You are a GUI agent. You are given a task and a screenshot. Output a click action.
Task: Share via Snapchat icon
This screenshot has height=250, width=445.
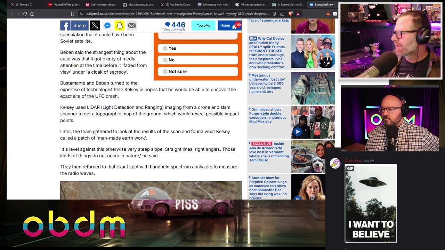(119, 25)
